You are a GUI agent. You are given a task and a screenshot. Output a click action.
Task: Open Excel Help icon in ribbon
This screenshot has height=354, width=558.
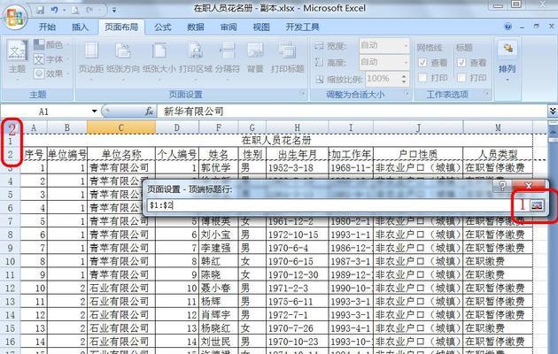point(508,27)
